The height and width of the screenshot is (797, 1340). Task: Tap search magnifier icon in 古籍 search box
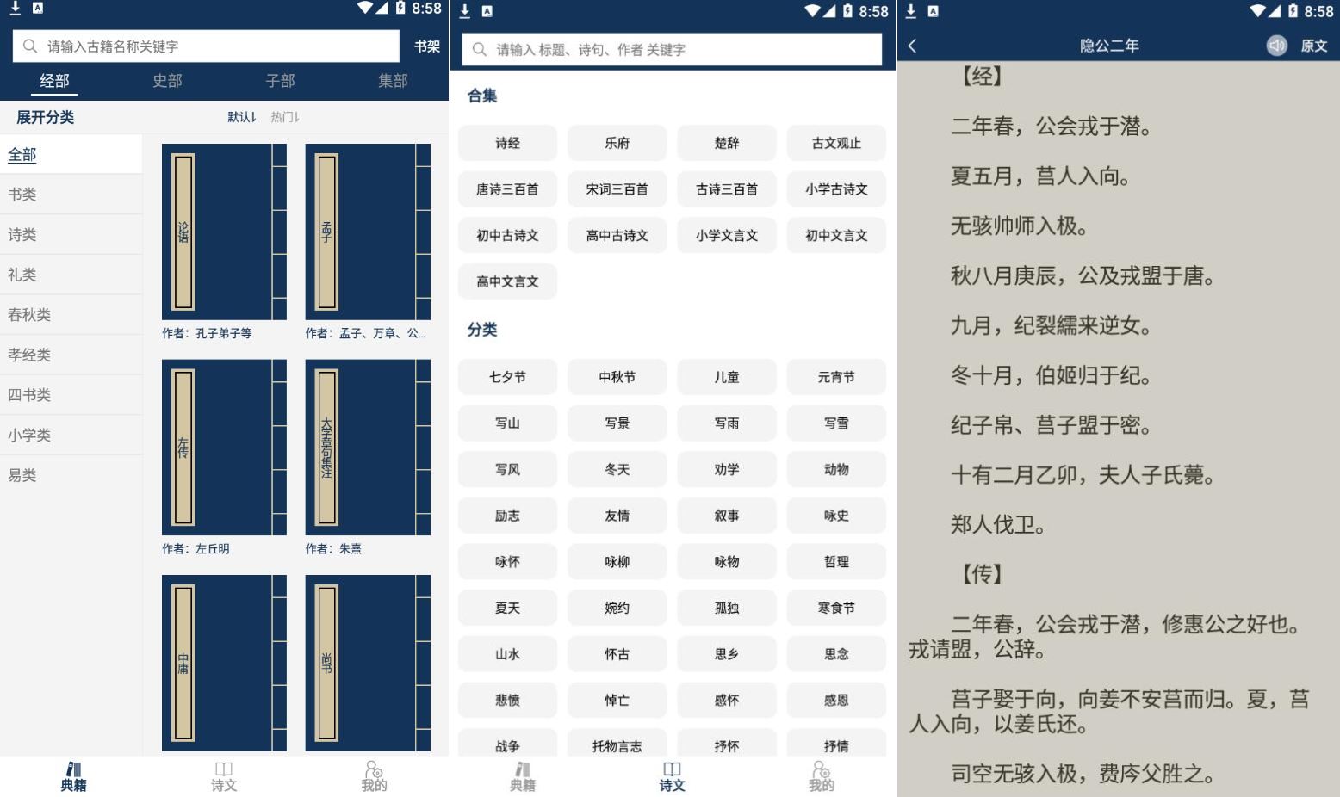[30, 46]
